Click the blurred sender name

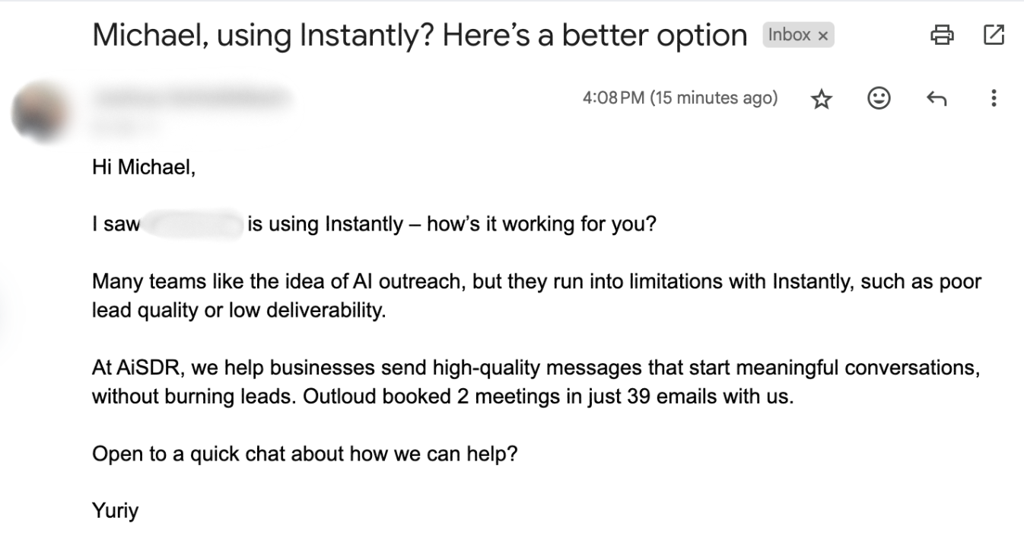(192, 97)
